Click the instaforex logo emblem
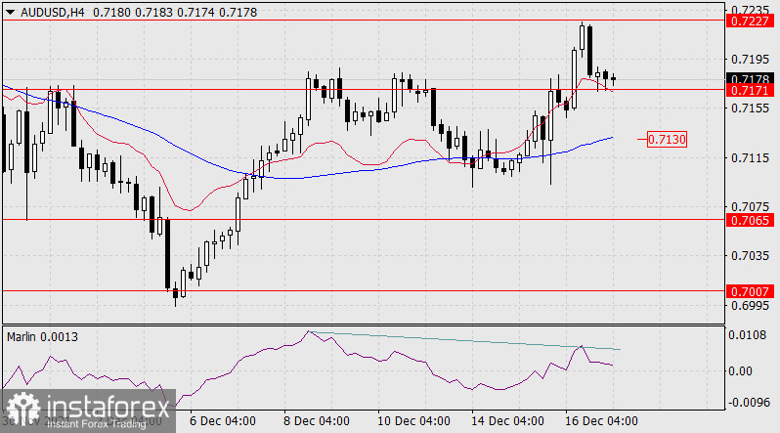 [23, 409]
